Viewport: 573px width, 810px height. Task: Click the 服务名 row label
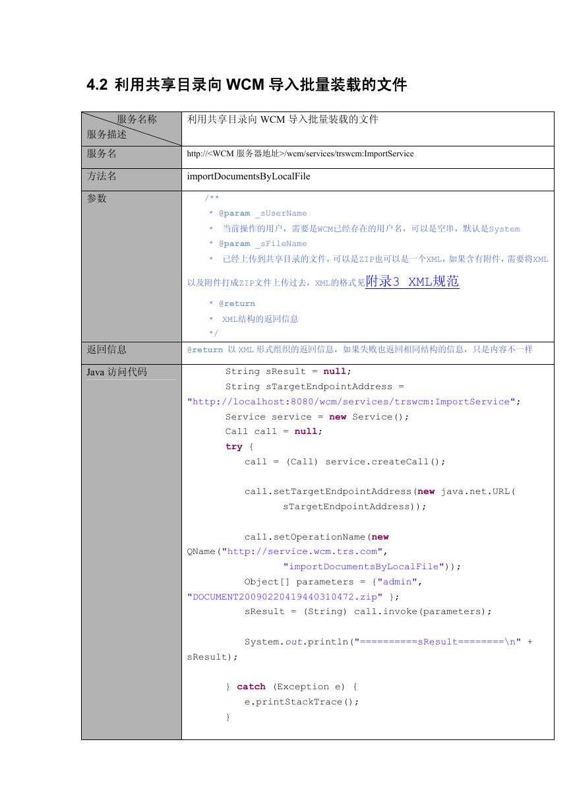point(102,154)
